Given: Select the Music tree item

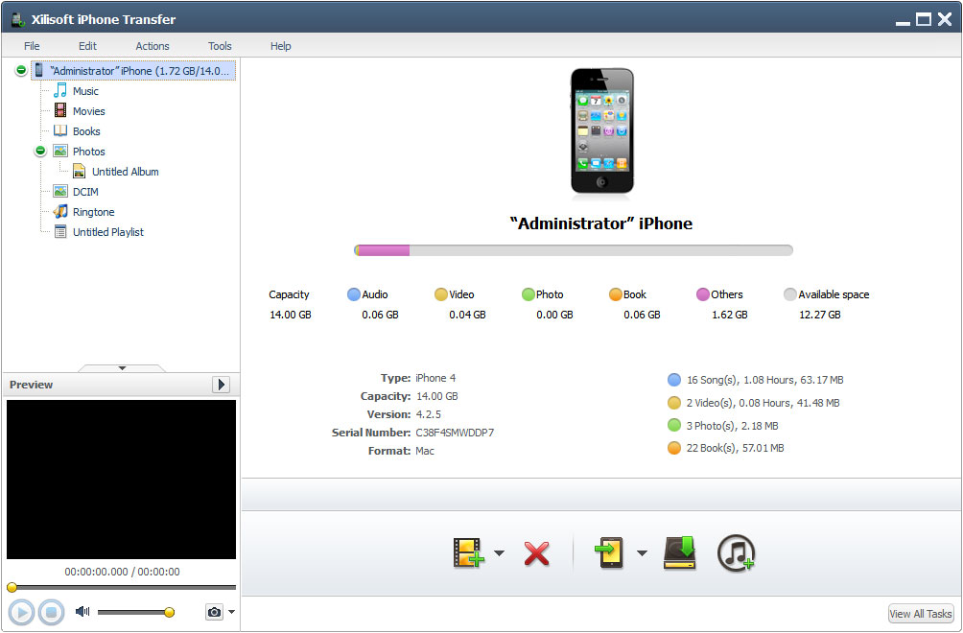Looking at the screenshot, I should pyautogui.click(x=85, y=91).
